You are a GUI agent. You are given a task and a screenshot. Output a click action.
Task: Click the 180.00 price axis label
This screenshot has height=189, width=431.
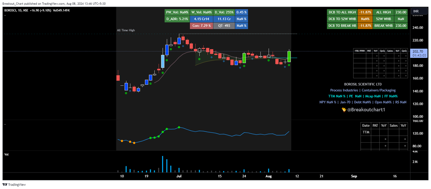click(417, 66)
